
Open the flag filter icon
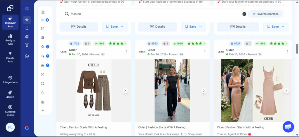43,29
